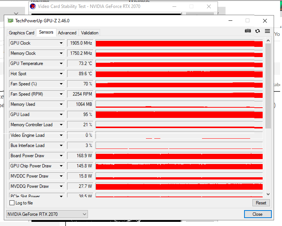
Task: Open the Memory Controller Load dropdown
Action: 61,125
